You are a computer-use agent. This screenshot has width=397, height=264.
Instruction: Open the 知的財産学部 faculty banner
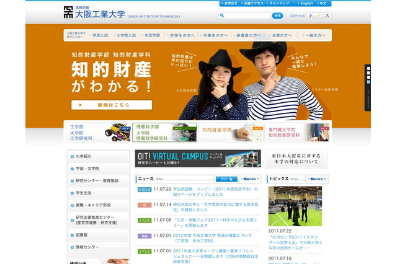231,132
